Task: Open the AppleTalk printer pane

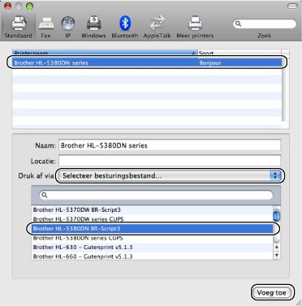Action: click(157, 27)
